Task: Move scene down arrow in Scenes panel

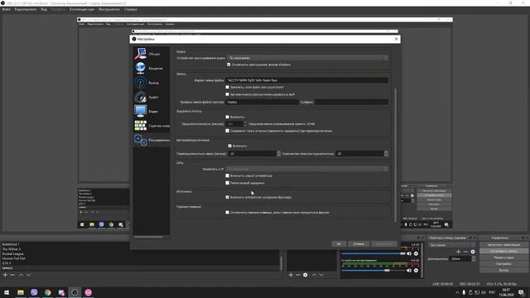Action: pyautogui.click(x=28, y=275)
